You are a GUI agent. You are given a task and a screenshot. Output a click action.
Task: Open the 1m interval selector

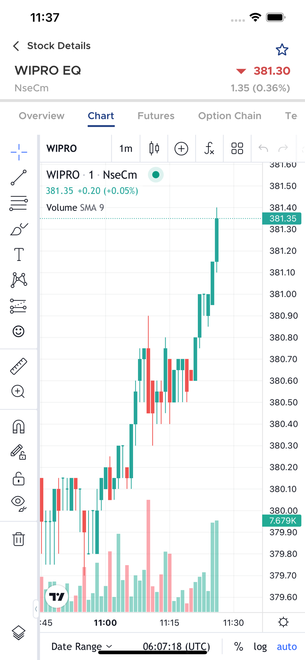click(126, 149)
